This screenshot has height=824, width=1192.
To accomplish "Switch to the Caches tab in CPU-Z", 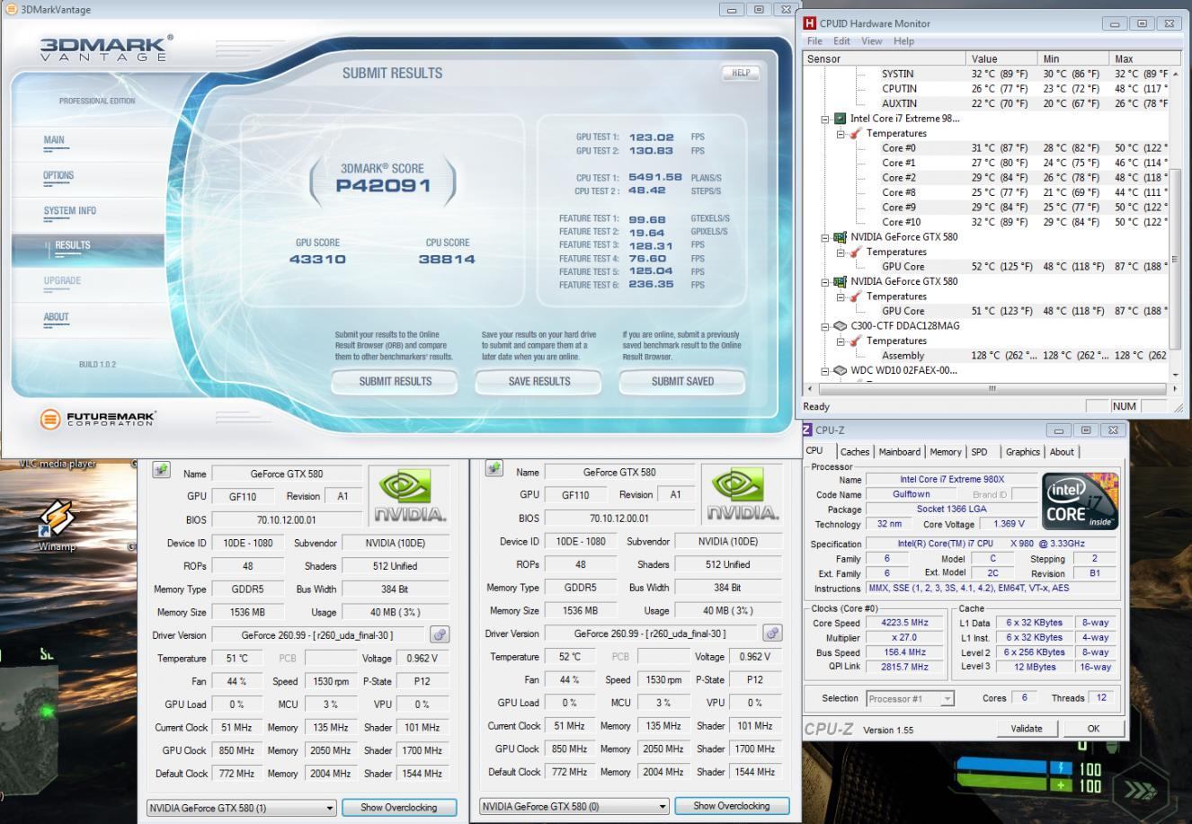I will point(854,452).
